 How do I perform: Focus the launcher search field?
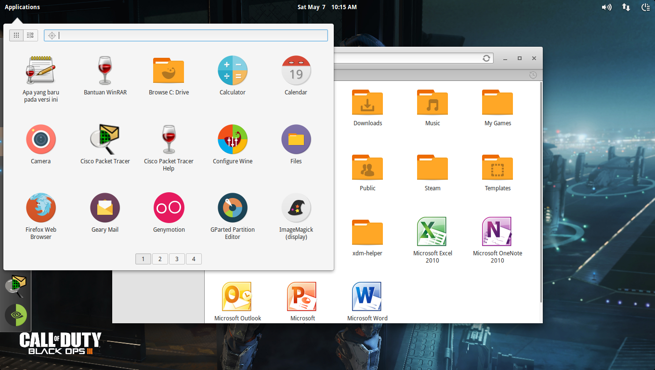[186, 35]
